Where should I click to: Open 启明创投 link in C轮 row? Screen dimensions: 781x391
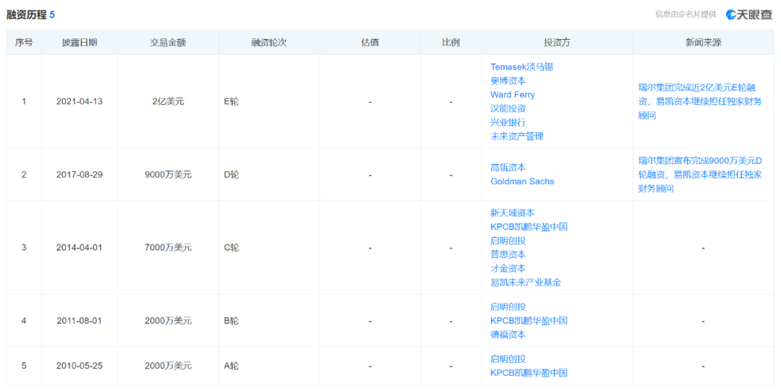508,241
